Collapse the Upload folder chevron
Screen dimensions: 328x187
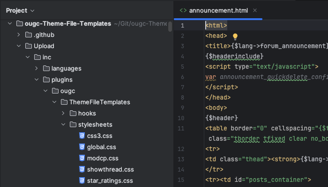click(x=19, y=46)
